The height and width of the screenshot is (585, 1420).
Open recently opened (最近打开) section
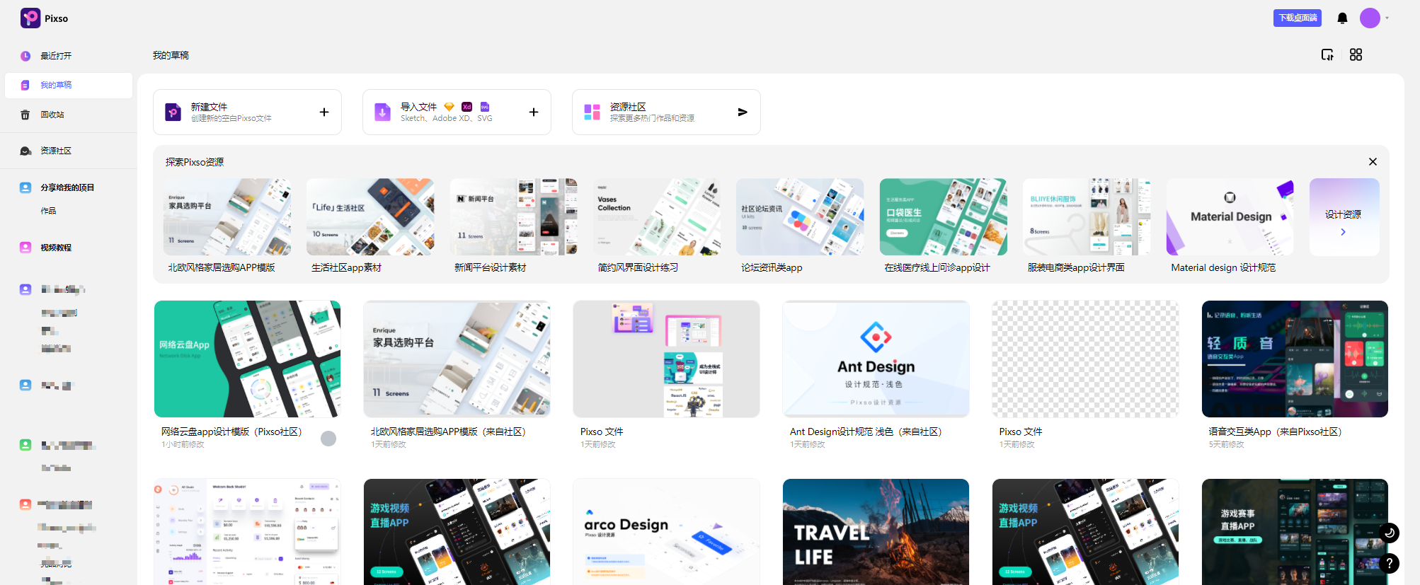point(56,56)
